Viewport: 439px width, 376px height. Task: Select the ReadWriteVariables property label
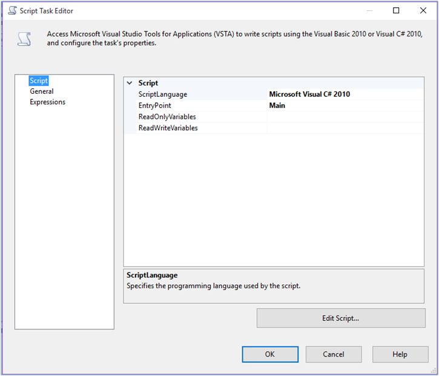pos(168,128)
